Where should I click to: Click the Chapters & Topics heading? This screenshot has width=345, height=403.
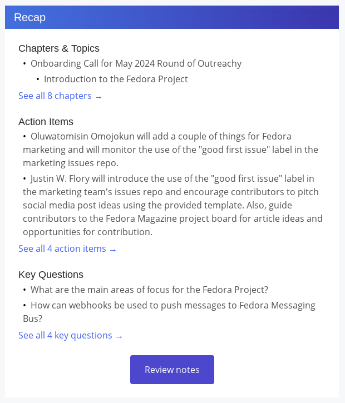click(x=59, y=48)
